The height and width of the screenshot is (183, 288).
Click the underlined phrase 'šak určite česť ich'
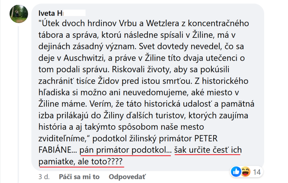208,150
